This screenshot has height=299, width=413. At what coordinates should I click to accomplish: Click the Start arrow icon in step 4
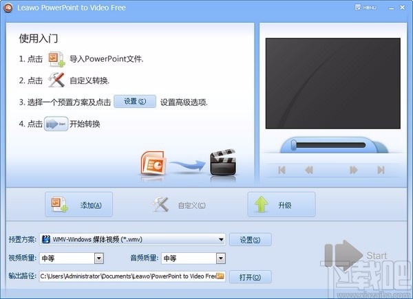[x=56, y=124]
